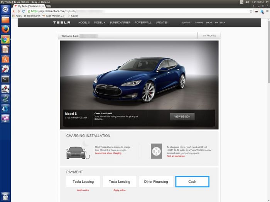Open the Apps shortcut in bookmarks bar
This screenshot has height=202, width=270.
pyautogui.click(x=17, y=16)
